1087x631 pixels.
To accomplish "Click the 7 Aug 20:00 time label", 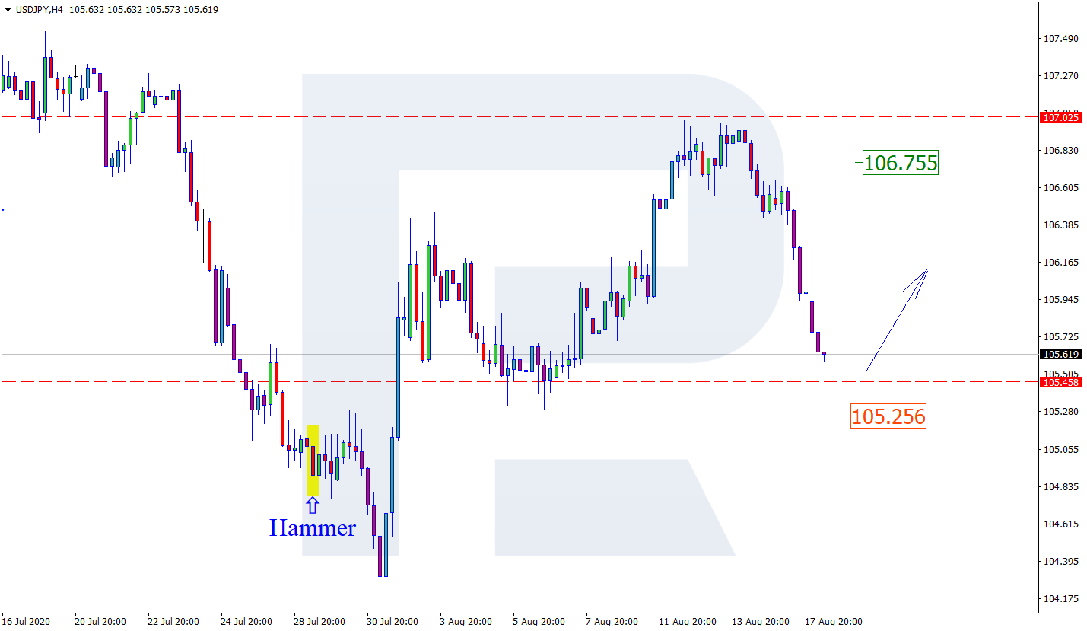I will [612, 622].
